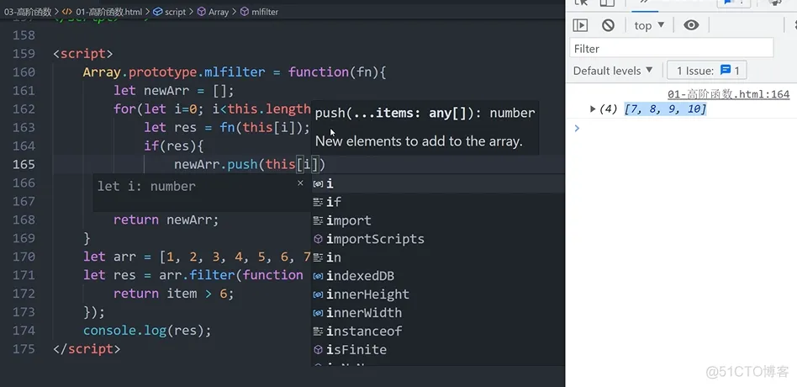Click 'newArr.push' on line 165

[x=215, y=164]
